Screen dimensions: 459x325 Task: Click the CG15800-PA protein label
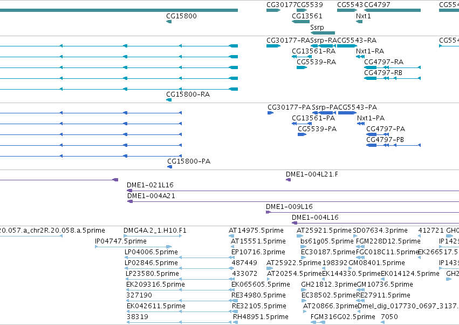click(189, 161)
